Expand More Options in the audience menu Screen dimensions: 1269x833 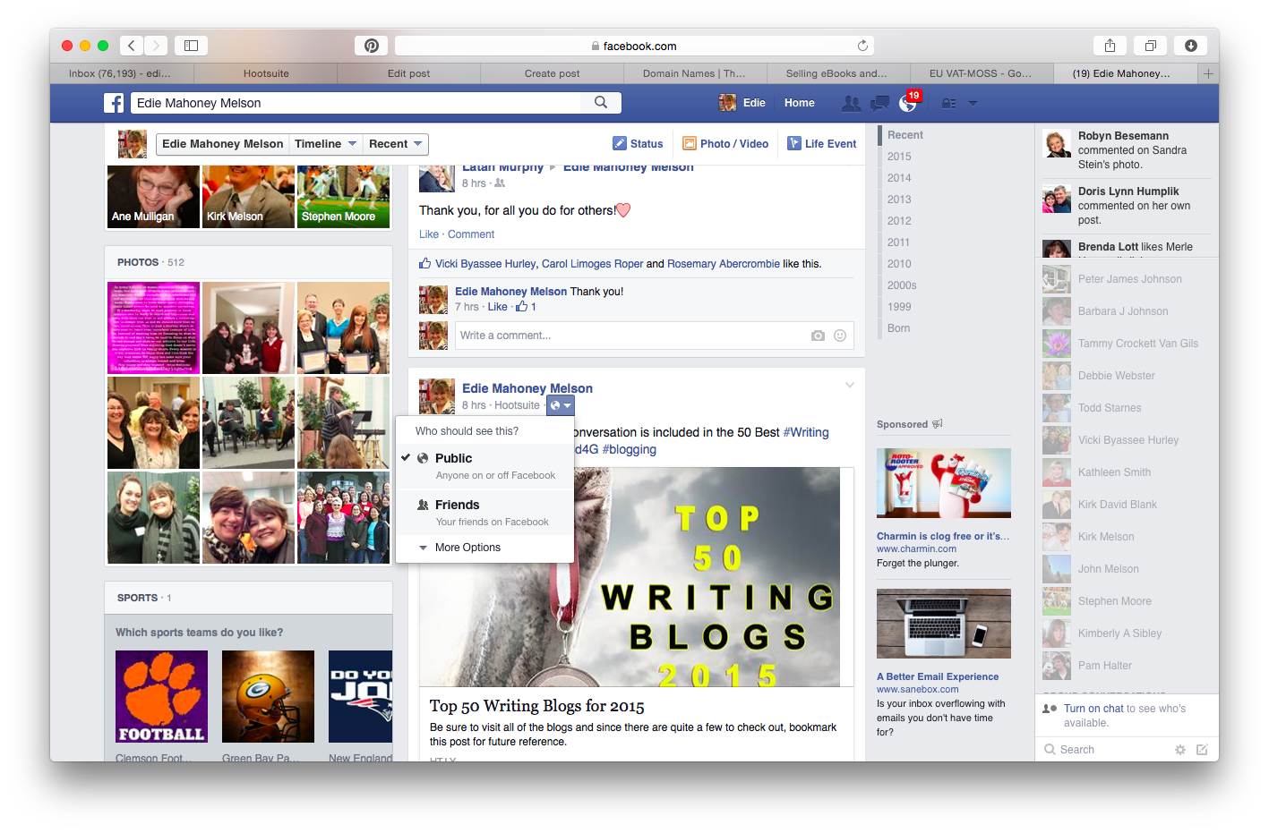(x=484, y=548)
